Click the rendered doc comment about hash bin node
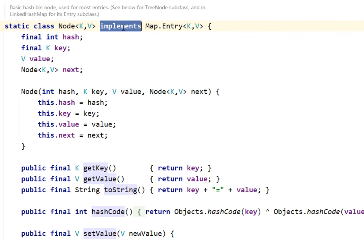Viewport: 364px width, 240px height. click(x=107, y=11)
